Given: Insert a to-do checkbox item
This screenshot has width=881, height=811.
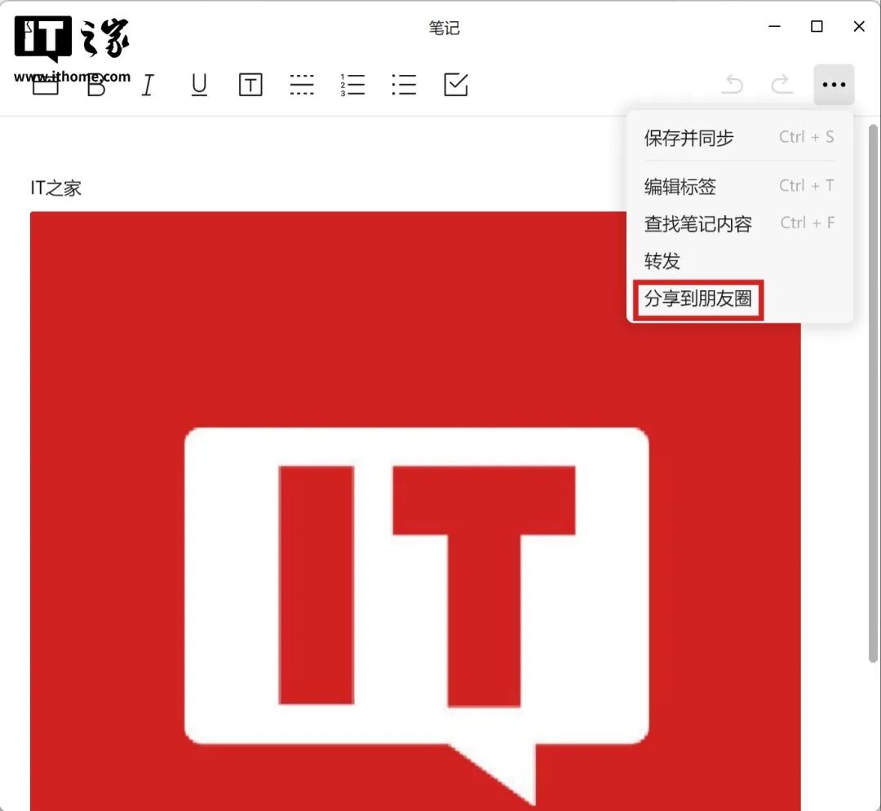Looking at the screenshot, I should (x=455, y=85).
